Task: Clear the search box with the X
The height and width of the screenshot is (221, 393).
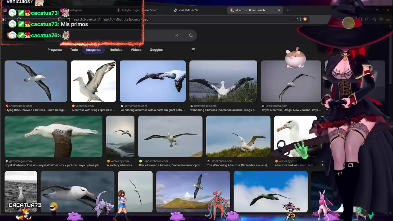Action: coord(177,35)
